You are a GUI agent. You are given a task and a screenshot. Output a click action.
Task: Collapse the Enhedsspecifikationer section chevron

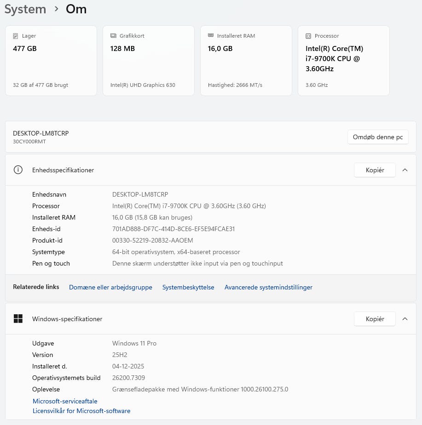pos(405,170)
